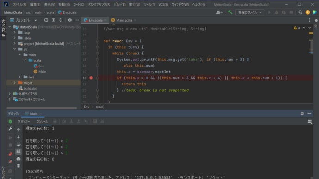Open the ファイル menu
This screenshot has height=179, width=319.
19,4
